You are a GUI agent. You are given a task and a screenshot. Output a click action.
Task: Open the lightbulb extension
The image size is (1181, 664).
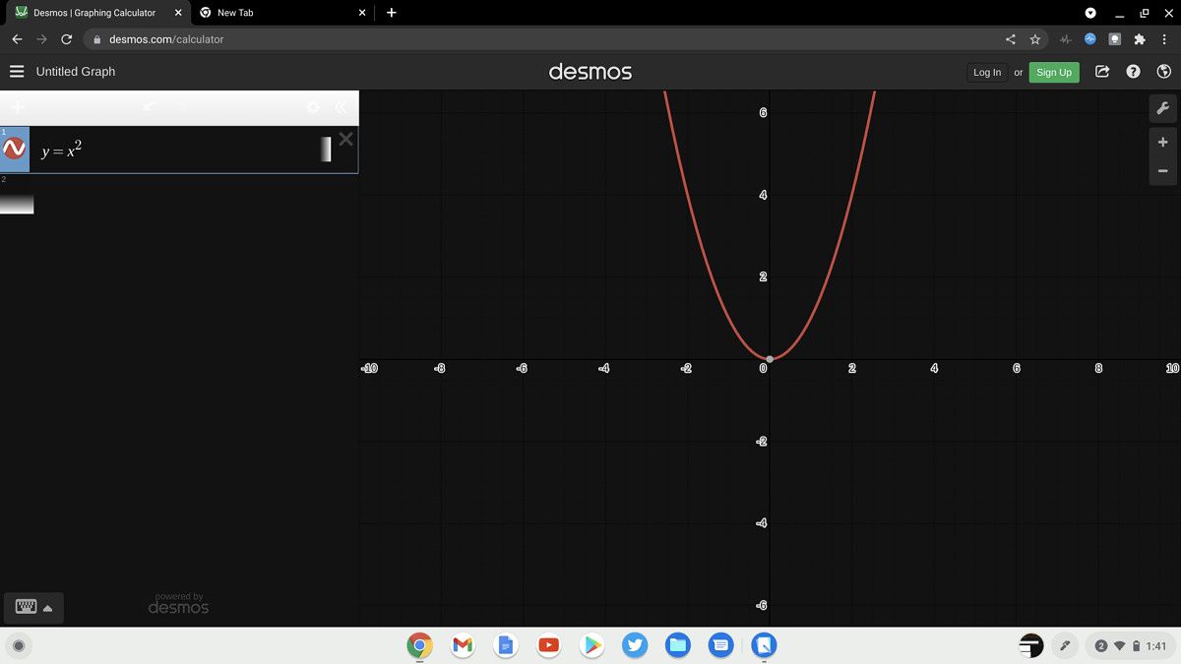(1115, 39)
